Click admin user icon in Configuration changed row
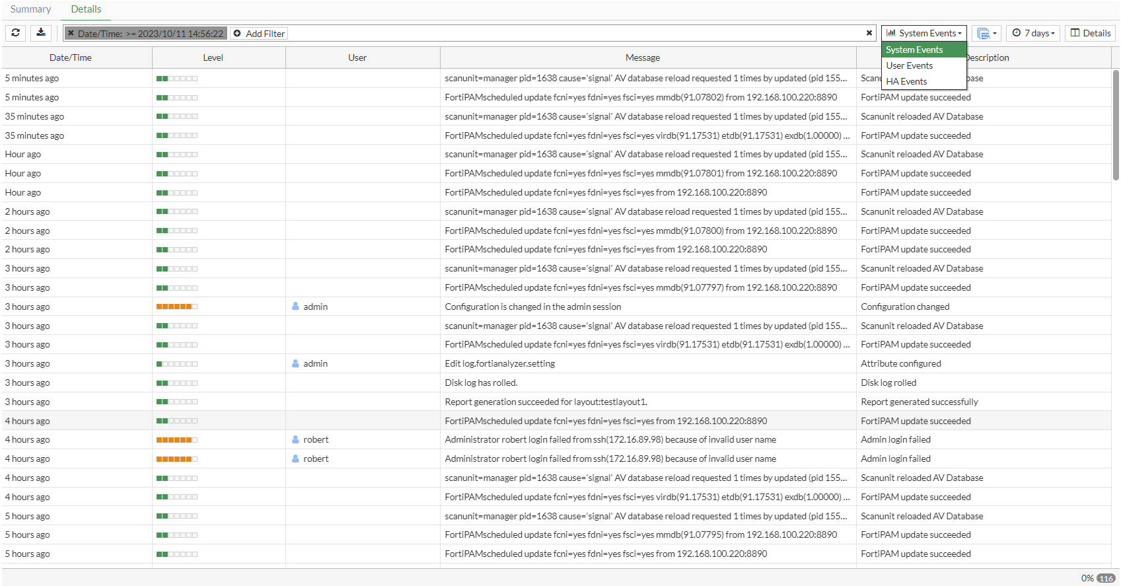This screenshot has height=586, width=1121. point(295,307)
